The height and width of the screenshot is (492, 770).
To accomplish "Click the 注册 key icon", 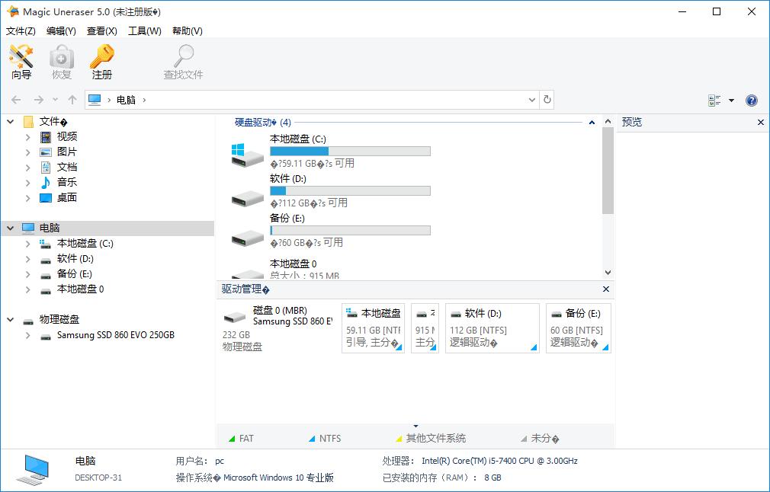I will point(102,62).
